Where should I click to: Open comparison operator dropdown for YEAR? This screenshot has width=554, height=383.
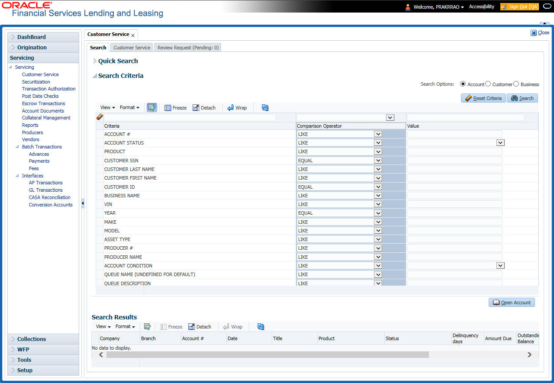point(378,213)
